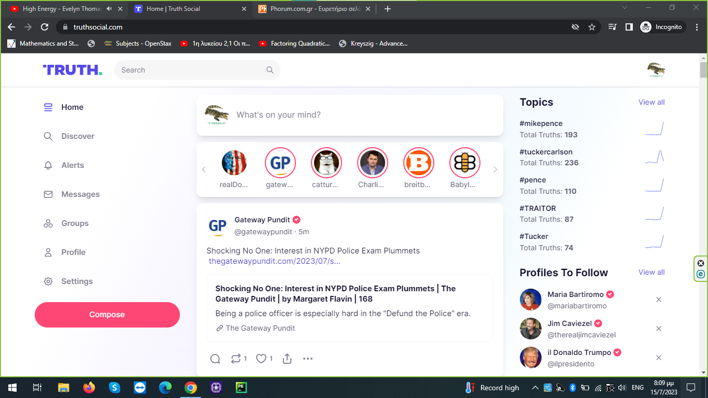Click the magnifier icon in the search box
This screenshot has height=398, width=708.
click(x=270, y=70)
